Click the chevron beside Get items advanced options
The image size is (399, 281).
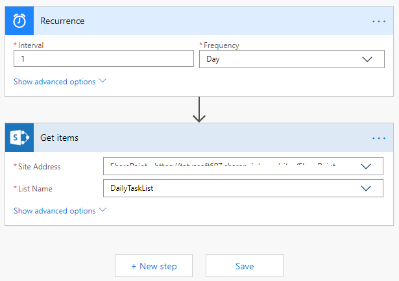103,210
